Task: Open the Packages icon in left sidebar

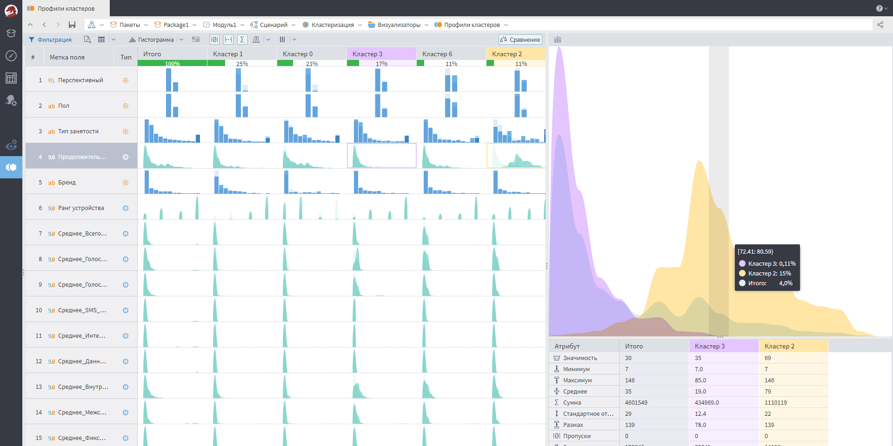Action: pyautogui.click(x=11, y=33)
